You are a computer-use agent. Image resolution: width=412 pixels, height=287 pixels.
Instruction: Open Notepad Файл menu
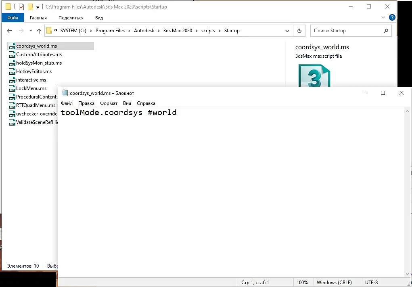67,103
